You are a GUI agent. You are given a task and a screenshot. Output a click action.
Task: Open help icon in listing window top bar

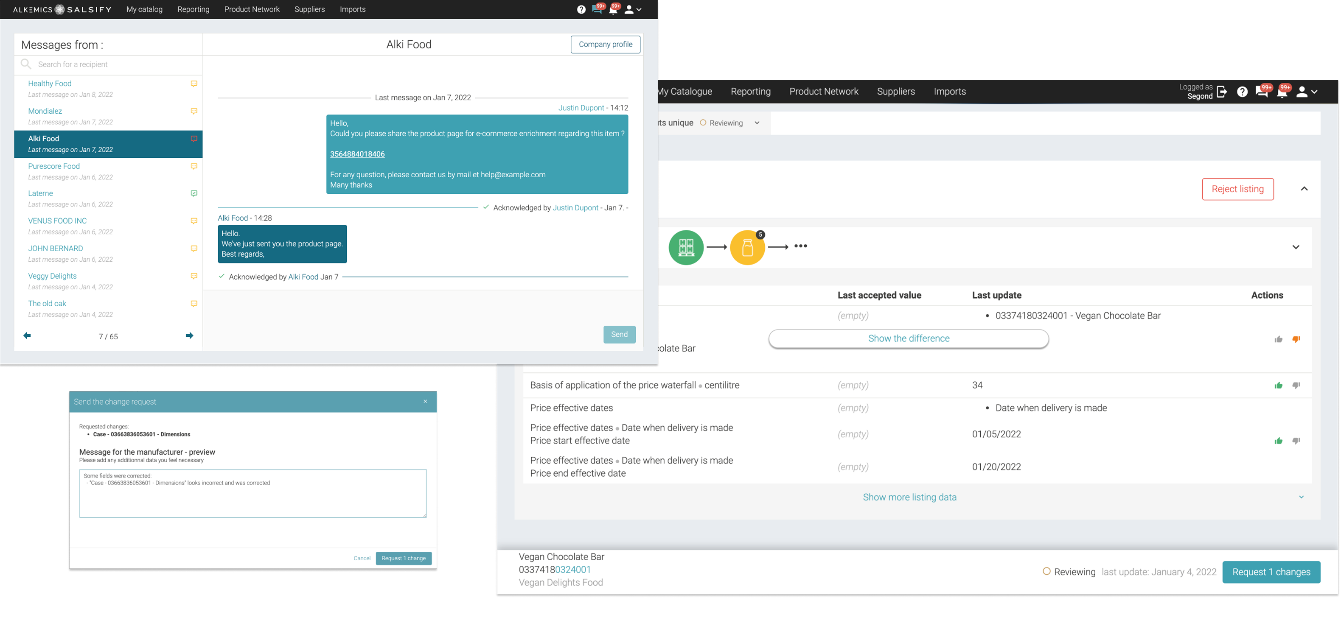(1242, 92)
